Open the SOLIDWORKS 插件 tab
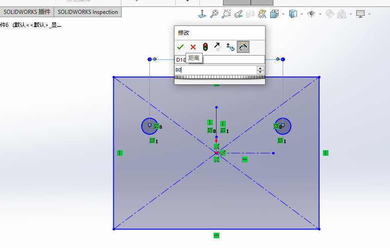 click(27, 12)
